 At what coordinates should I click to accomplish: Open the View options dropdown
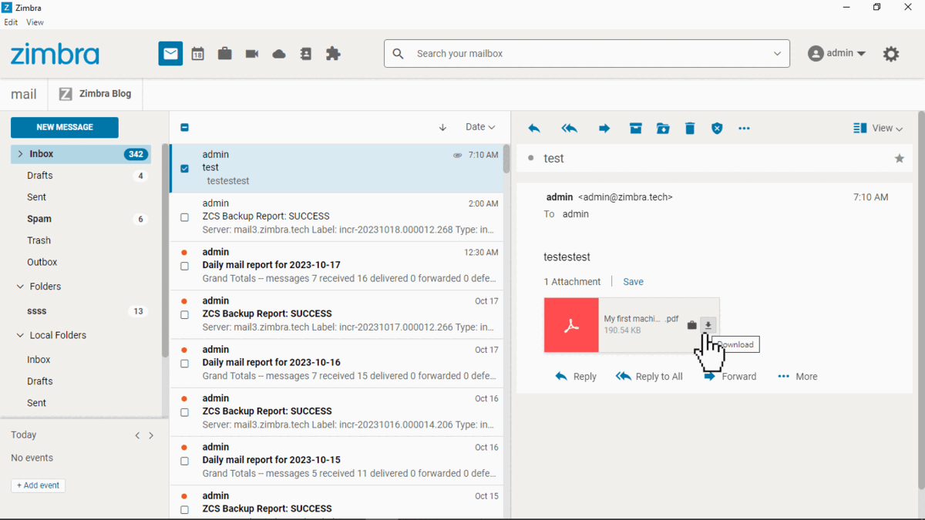(878, 128)
